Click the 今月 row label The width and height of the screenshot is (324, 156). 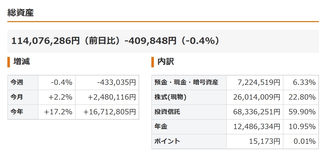point(17,97)
